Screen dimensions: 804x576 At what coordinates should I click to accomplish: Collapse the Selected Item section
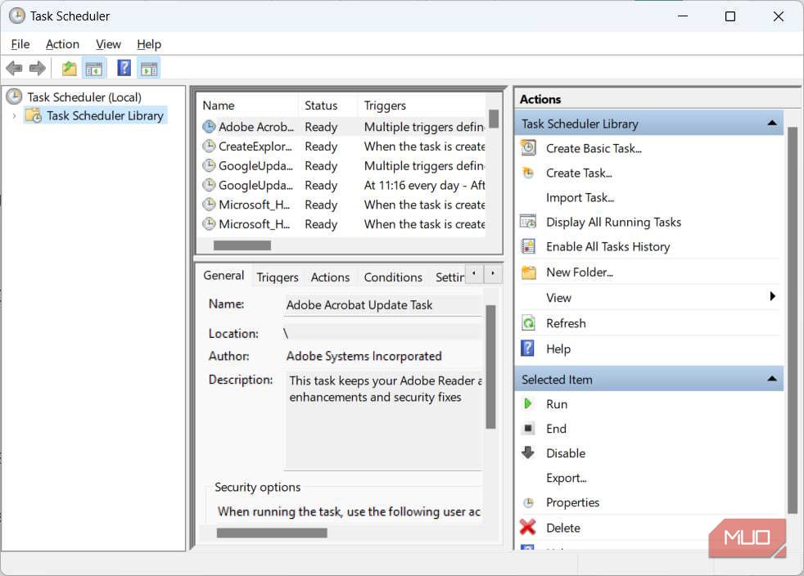pyautogui.click(x=770, y=378)
